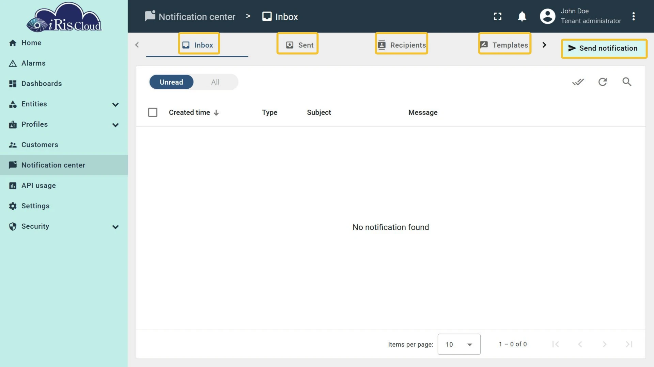Click Subject column header
The image size is (654, 367).
click(x=319, y=112)
